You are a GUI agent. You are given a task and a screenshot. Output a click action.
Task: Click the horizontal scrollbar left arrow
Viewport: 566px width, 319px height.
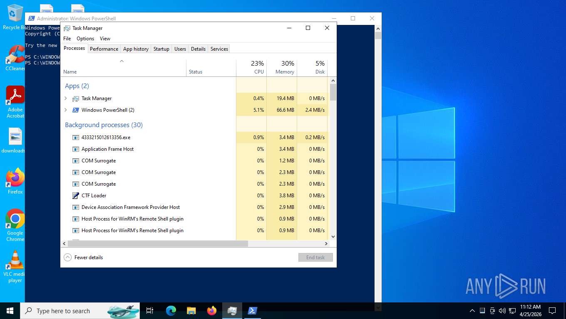click(64, 244)
